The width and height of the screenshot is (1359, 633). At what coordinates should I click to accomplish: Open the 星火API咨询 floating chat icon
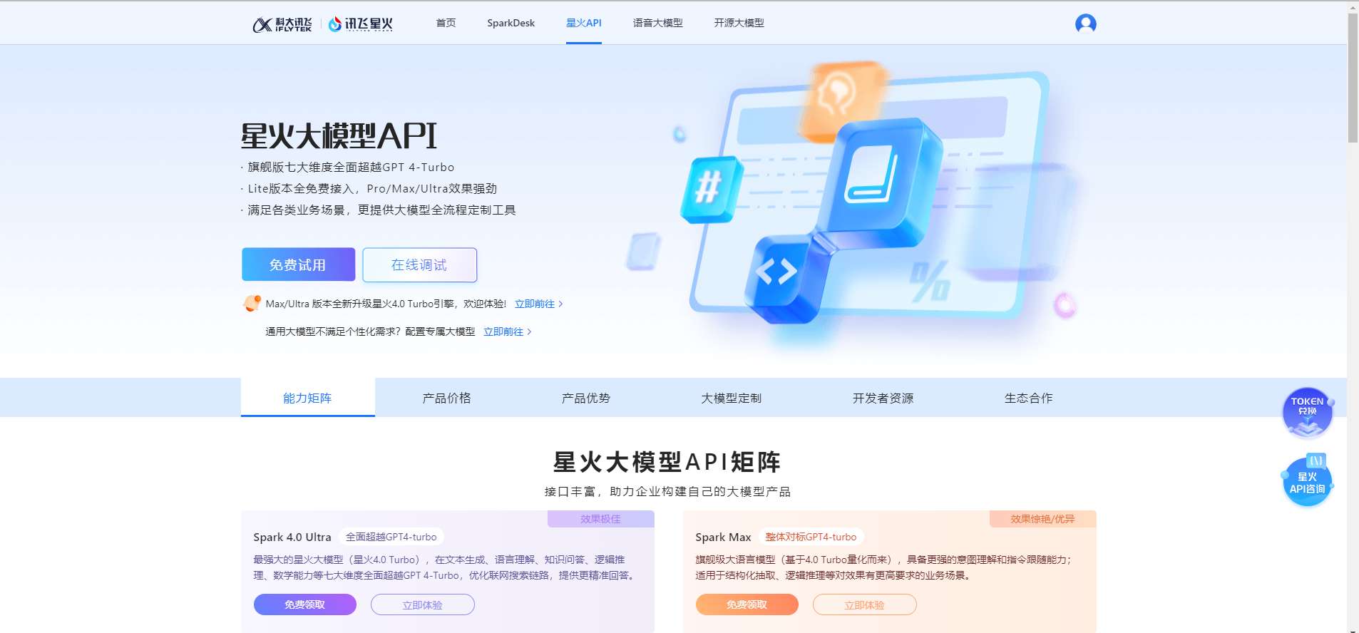point(1307,480)
